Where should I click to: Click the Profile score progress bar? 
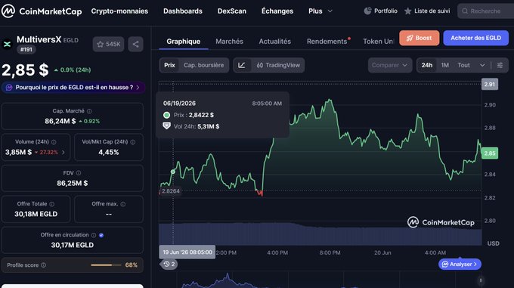click(107, 265)
